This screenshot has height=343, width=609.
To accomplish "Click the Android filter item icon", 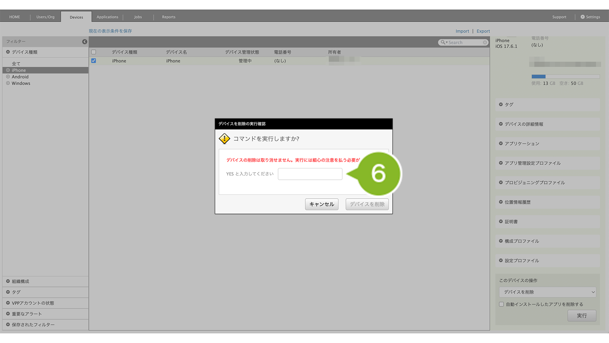I will (x=8, y=77).
